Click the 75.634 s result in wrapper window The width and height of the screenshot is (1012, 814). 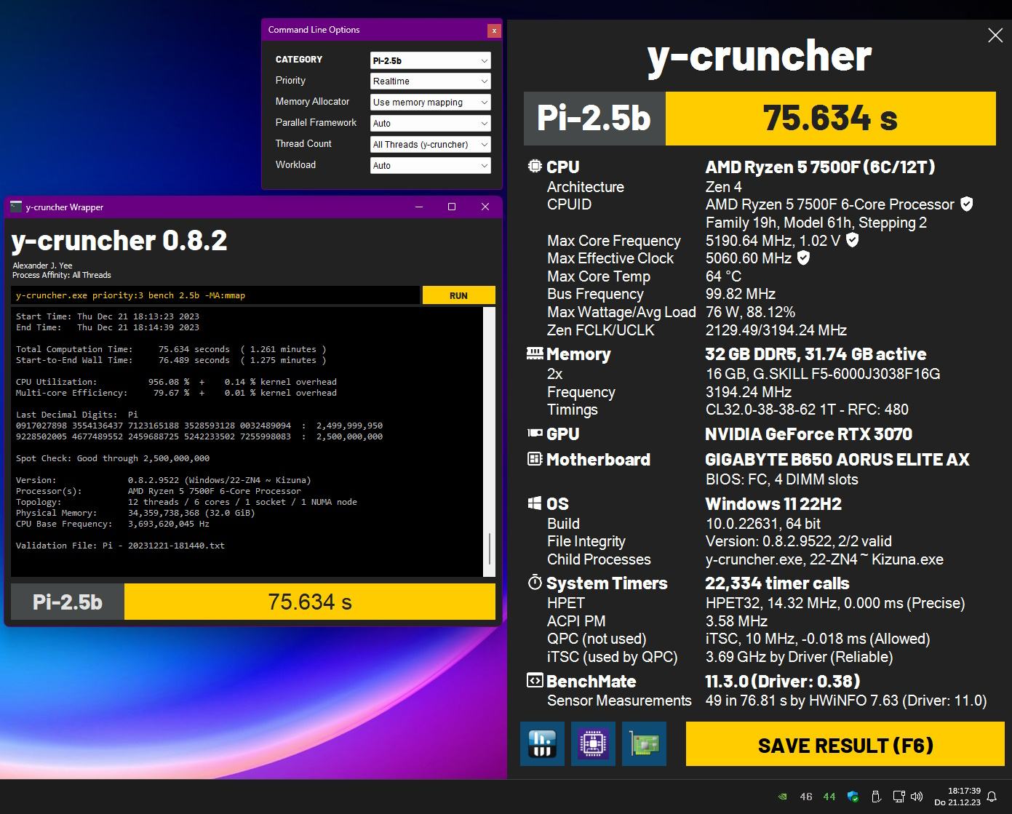click(x=310, y=602)
